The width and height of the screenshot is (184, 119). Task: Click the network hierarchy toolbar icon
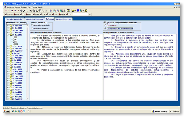pos(37,11)
